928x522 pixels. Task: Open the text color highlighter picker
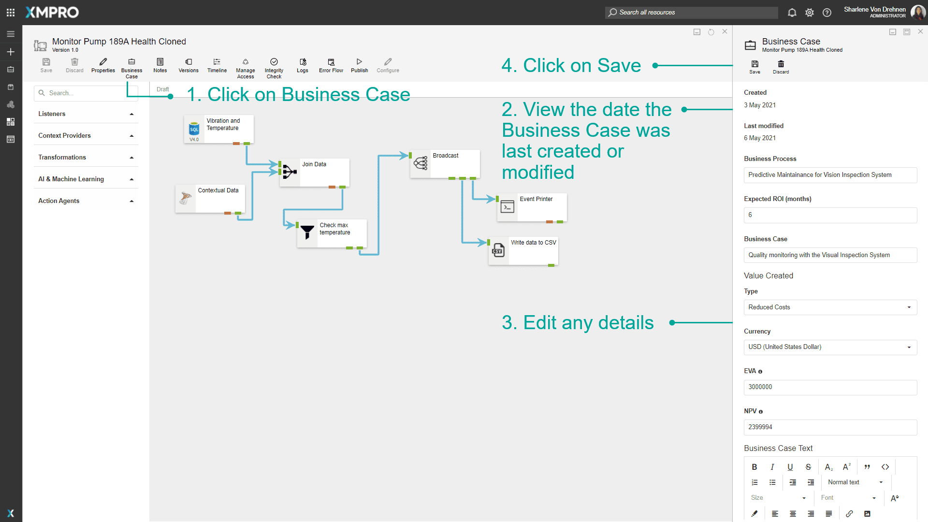[754, 513]
